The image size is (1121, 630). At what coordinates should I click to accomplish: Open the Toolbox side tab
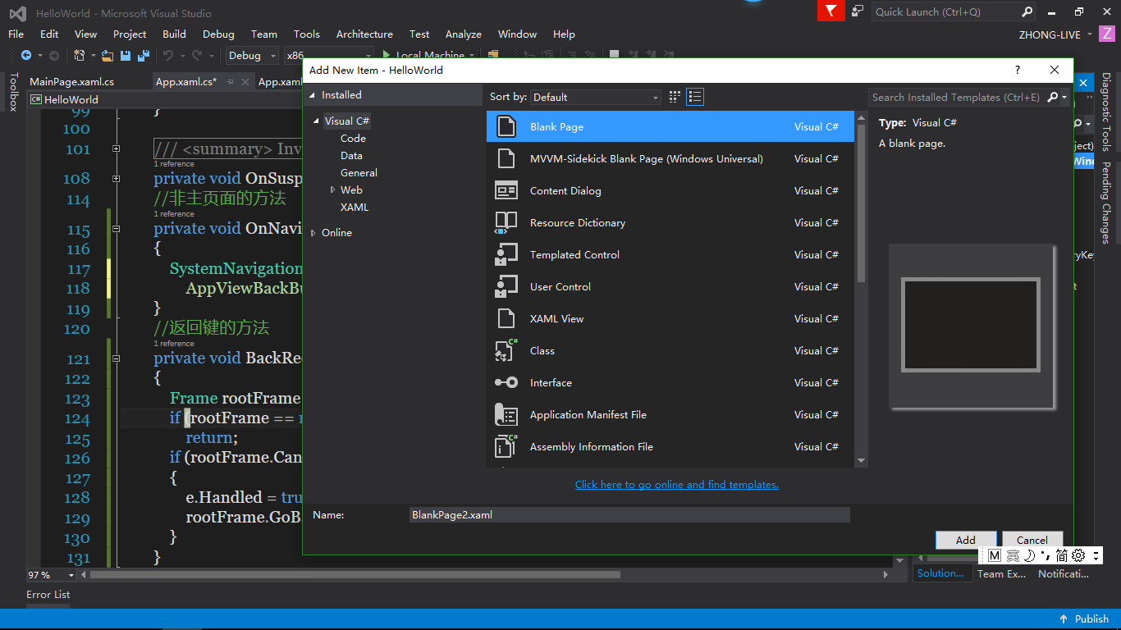click(12, 92)
